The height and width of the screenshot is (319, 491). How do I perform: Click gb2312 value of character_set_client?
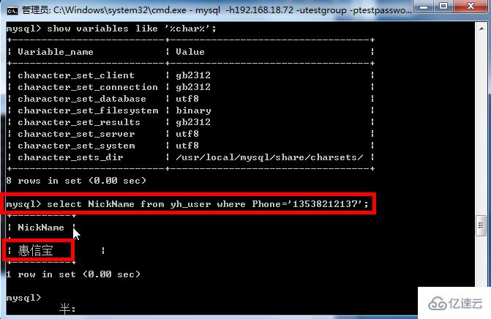[193, 75]
